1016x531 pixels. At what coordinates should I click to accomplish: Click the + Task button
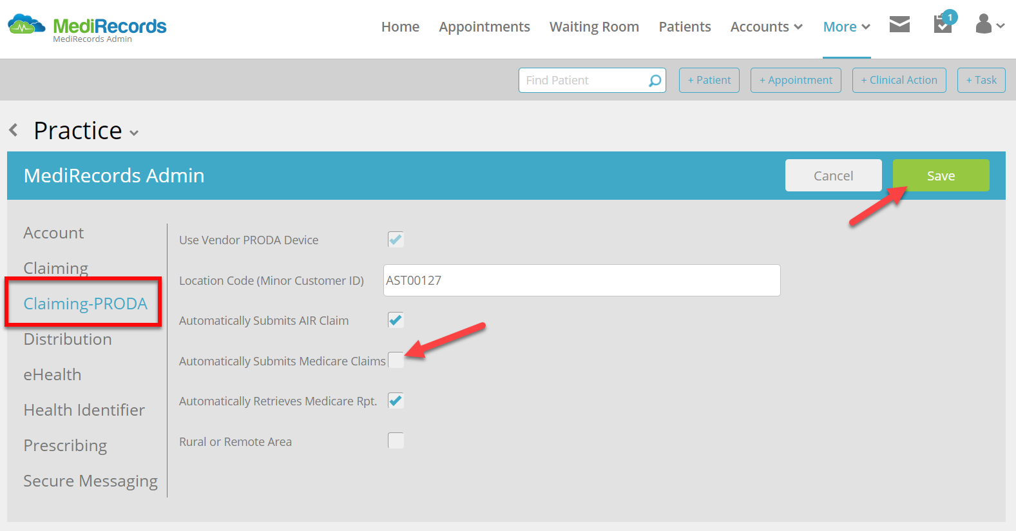(x=981, y=81)
